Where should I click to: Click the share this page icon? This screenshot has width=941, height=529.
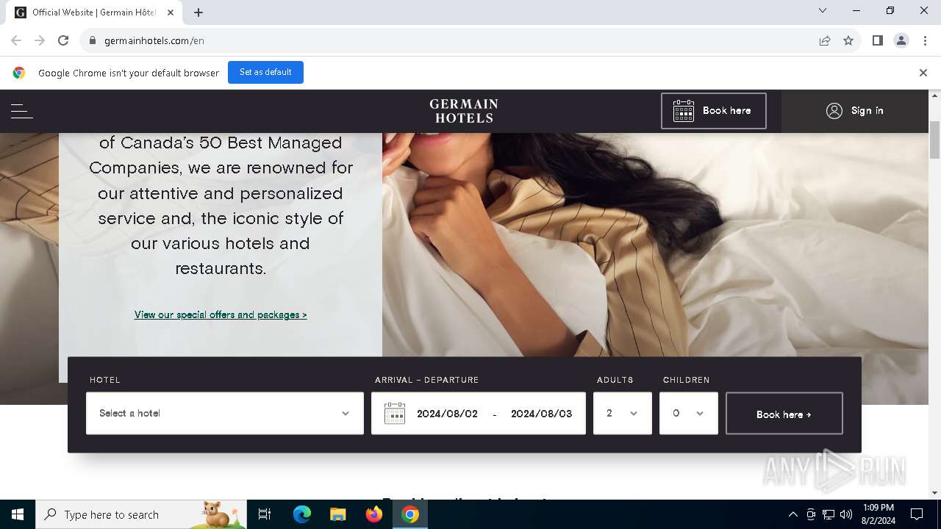(825, 40)
